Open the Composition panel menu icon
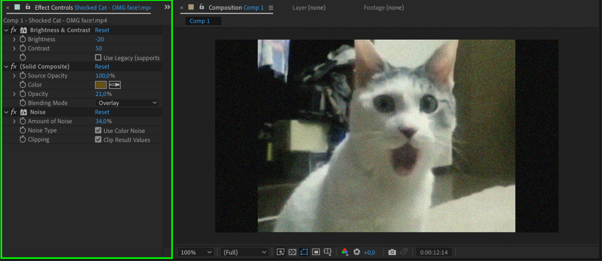The image size is (602, 261). point(271,8)
